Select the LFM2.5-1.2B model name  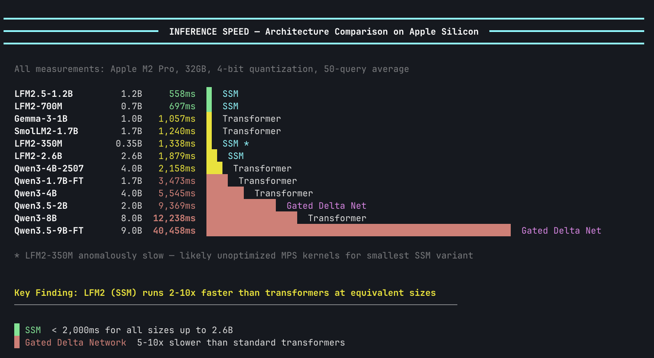[x=44, y=94]
